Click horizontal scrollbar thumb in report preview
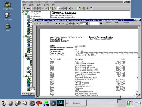Screen dimensions: 142x107 tap(80, 97)
